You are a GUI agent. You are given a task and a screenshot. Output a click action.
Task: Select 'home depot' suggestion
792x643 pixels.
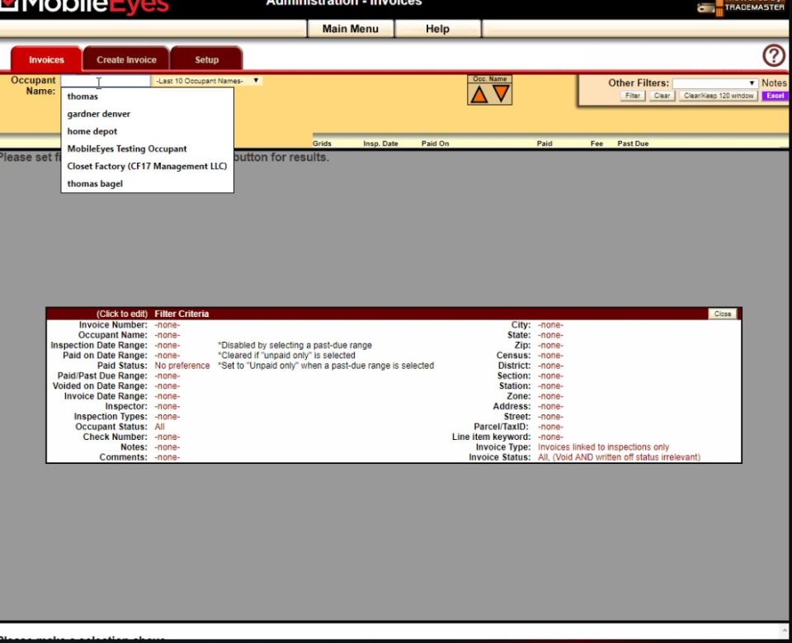point(147,131)
